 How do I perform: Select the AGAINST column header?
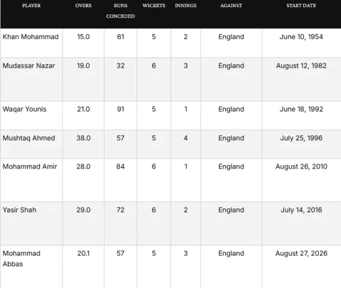pos(231,5)
